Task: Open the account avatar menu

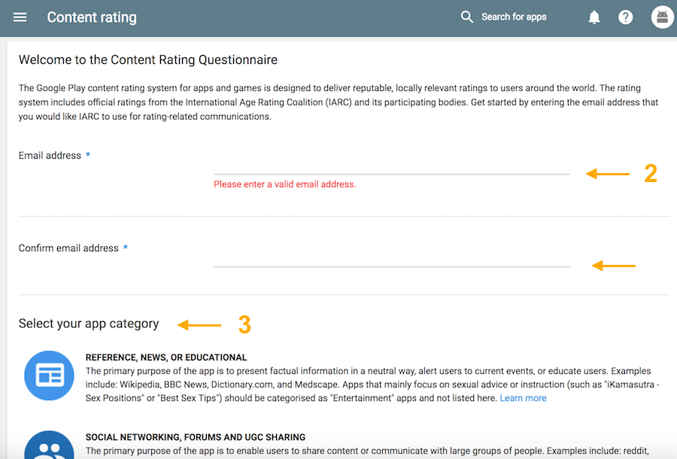Action: 662,17
